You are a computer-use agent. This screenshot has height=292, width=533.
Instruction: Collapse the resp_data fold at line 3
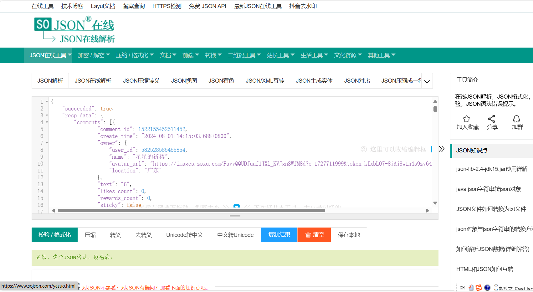(47, 115)
